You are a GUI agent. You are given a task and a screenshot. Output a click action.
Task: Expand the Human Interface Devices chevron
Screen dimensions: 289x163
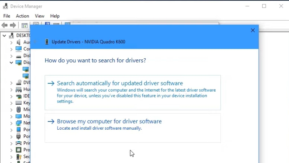(11, 89)
